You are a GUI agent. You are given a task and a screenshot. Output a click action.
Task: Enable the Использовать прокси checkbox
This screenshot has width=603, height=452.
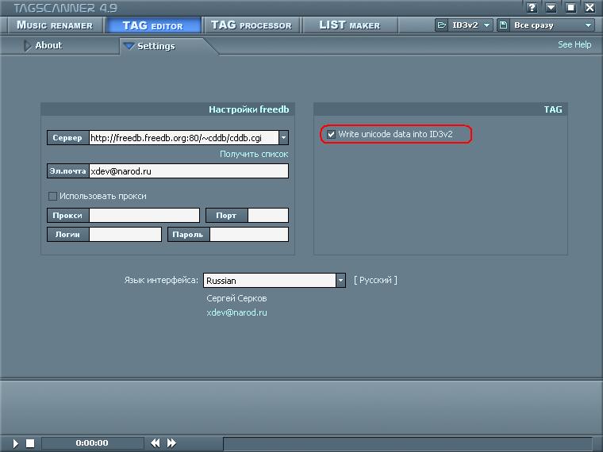52,196
